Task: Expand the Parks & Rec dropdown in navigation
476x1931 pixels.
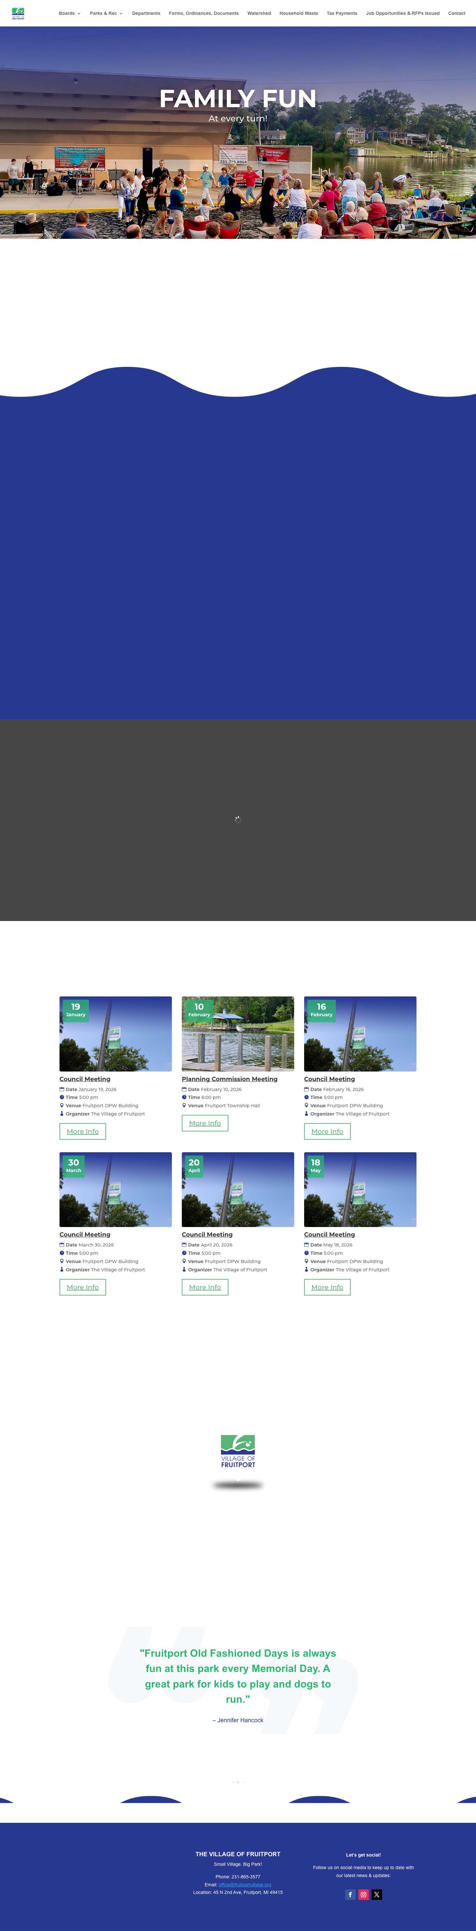Action: click(x=106, y=14)
